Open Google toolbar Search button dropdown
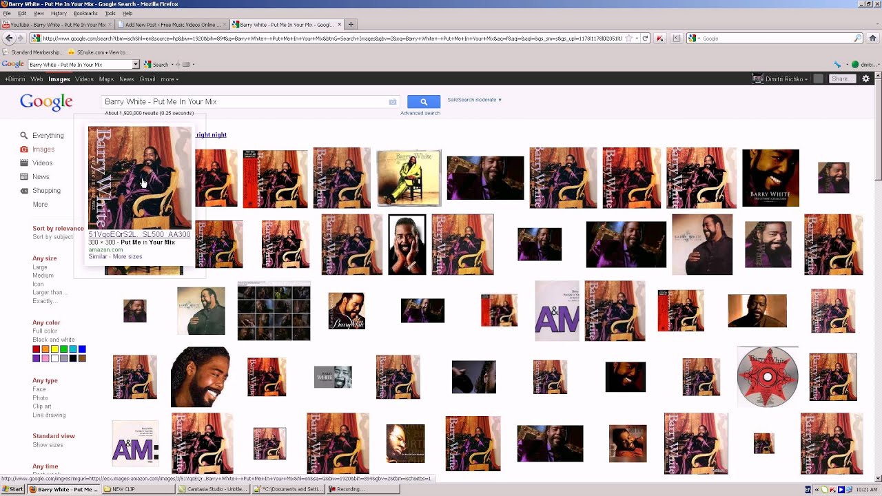The image size is (882, 496). click(x=172, y=65)
